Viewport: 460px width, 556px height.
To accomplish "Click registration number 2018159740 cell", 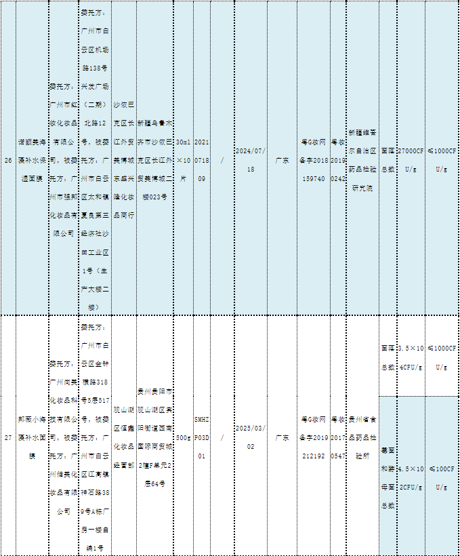I will [x=314, y=161].
